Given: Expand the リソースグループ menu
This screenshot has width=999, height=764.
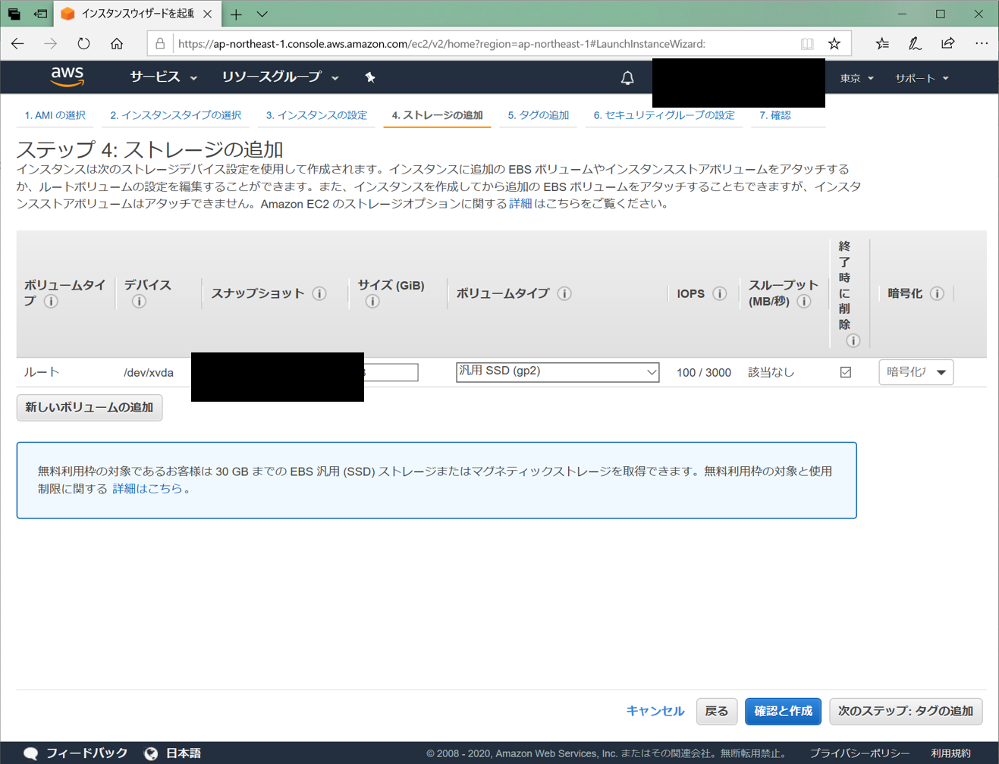Looking at the screenshot, I should coord(280,77).
